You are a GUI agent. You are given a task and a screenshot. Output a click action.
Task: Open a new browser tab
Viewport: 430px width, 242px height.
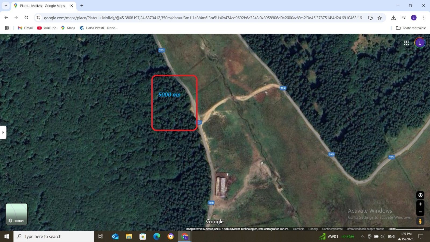[x=82, y=6]
